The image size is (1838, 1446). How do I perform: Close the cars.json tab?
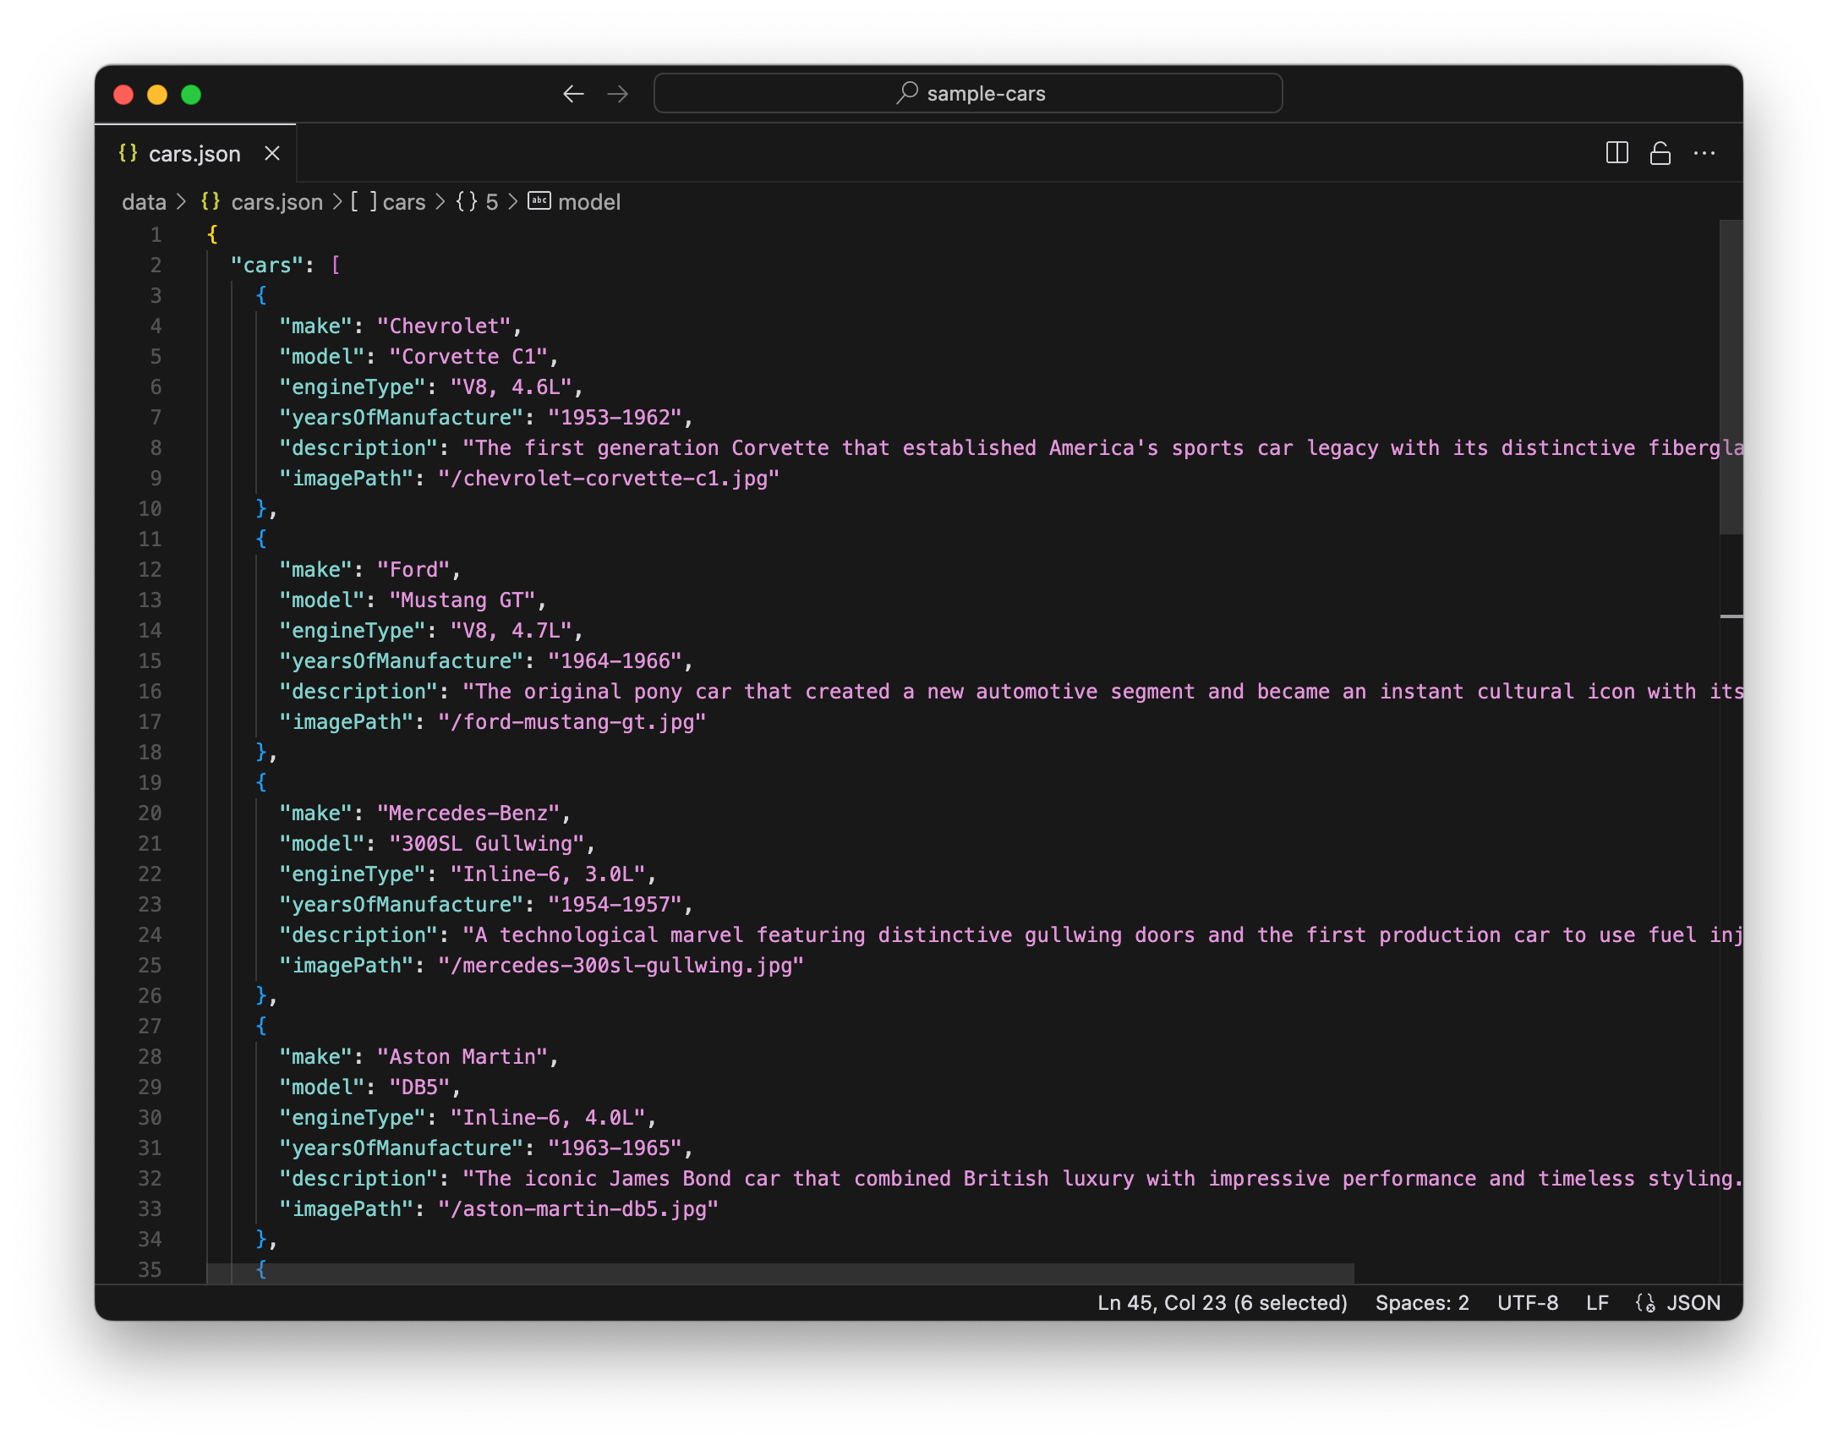pos(271,153)
